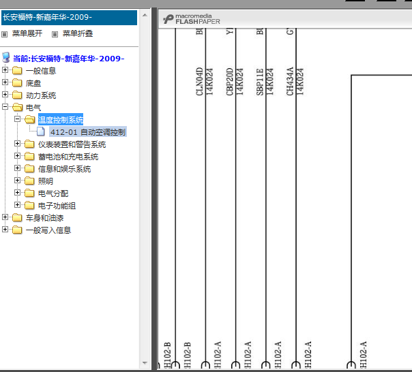
Task: Click the 菜单展开 expand-all icon
Action: pos(5,34)
